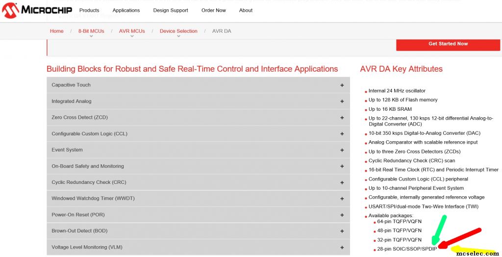Viewport: 502px width, 257px height.
Task: Click plus icon on Voltage Level Monitoring row
Action: [342, 247]
